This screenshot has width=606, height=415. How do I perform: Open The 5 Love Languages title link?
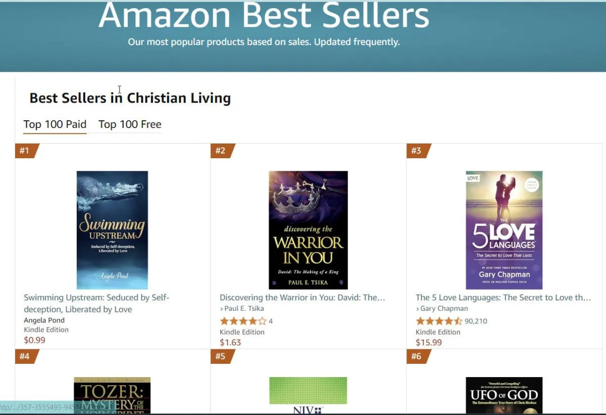503,298
